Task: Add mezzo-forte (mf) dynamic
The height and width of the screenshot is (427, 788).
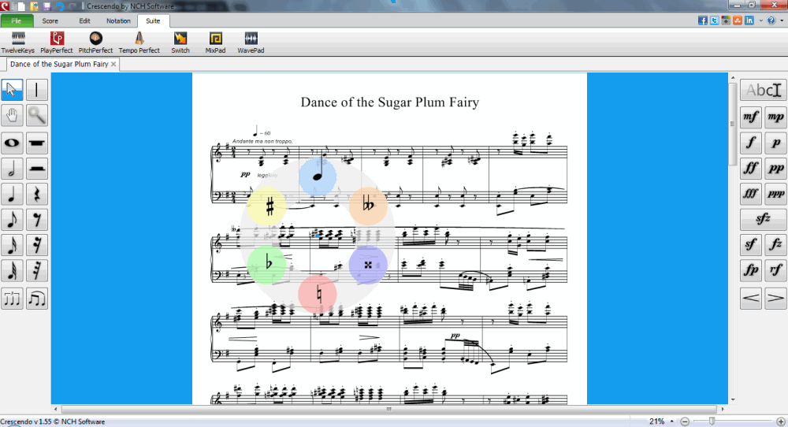Action: (751, 117)
